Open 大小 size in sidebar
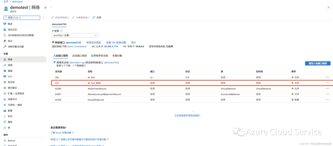The width and height of the screenshot is (333, 146). [10, 76]
